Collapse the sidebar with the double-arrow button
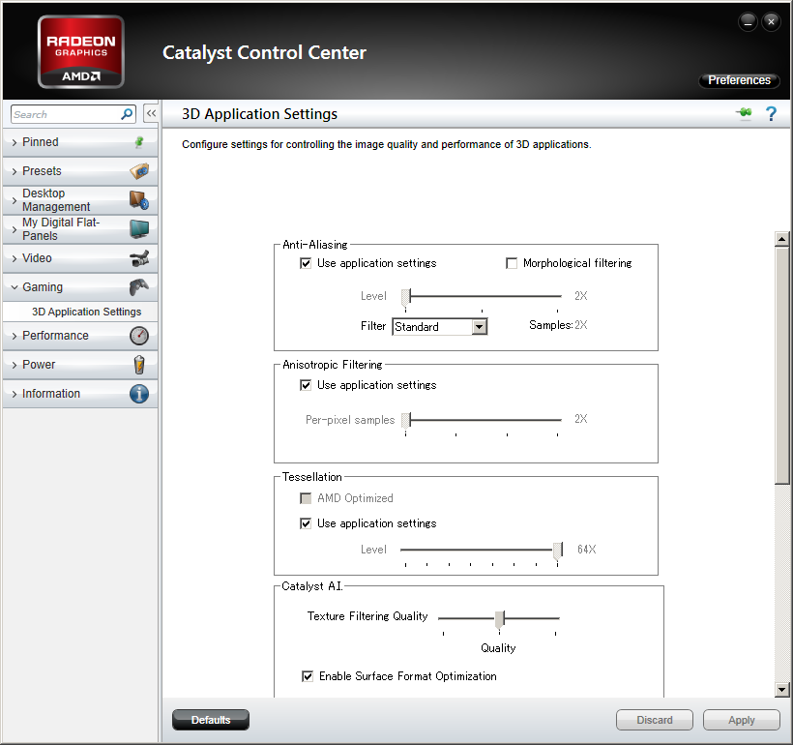Viewport: 793px width, 745px height. (x=151, y=113)
